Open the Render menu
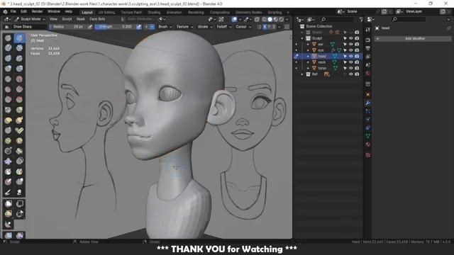Viewport: 454px width, 255px height. coord(37,11)
